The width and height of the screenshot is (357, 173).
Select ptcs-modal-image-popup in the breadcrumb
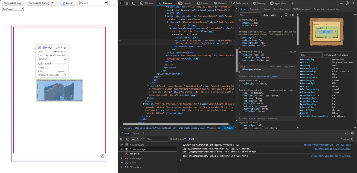pos(192,128)
